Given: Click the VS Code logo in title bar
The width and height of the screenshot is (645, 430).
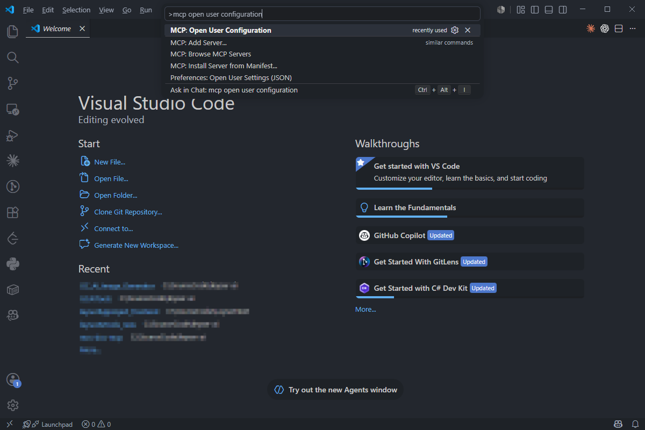Looking at the screenshot, I should [x=10, y=10].
